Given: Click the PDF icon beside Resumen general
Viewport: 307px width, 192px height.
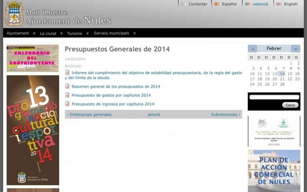Looking at the screenshot, I should (68, 87).
